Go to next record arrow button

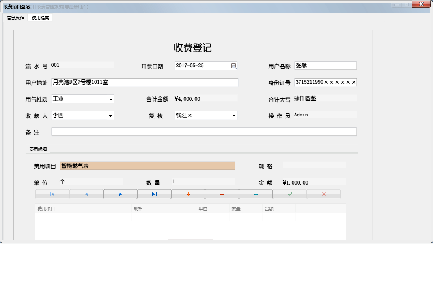(x=120, y=194)
